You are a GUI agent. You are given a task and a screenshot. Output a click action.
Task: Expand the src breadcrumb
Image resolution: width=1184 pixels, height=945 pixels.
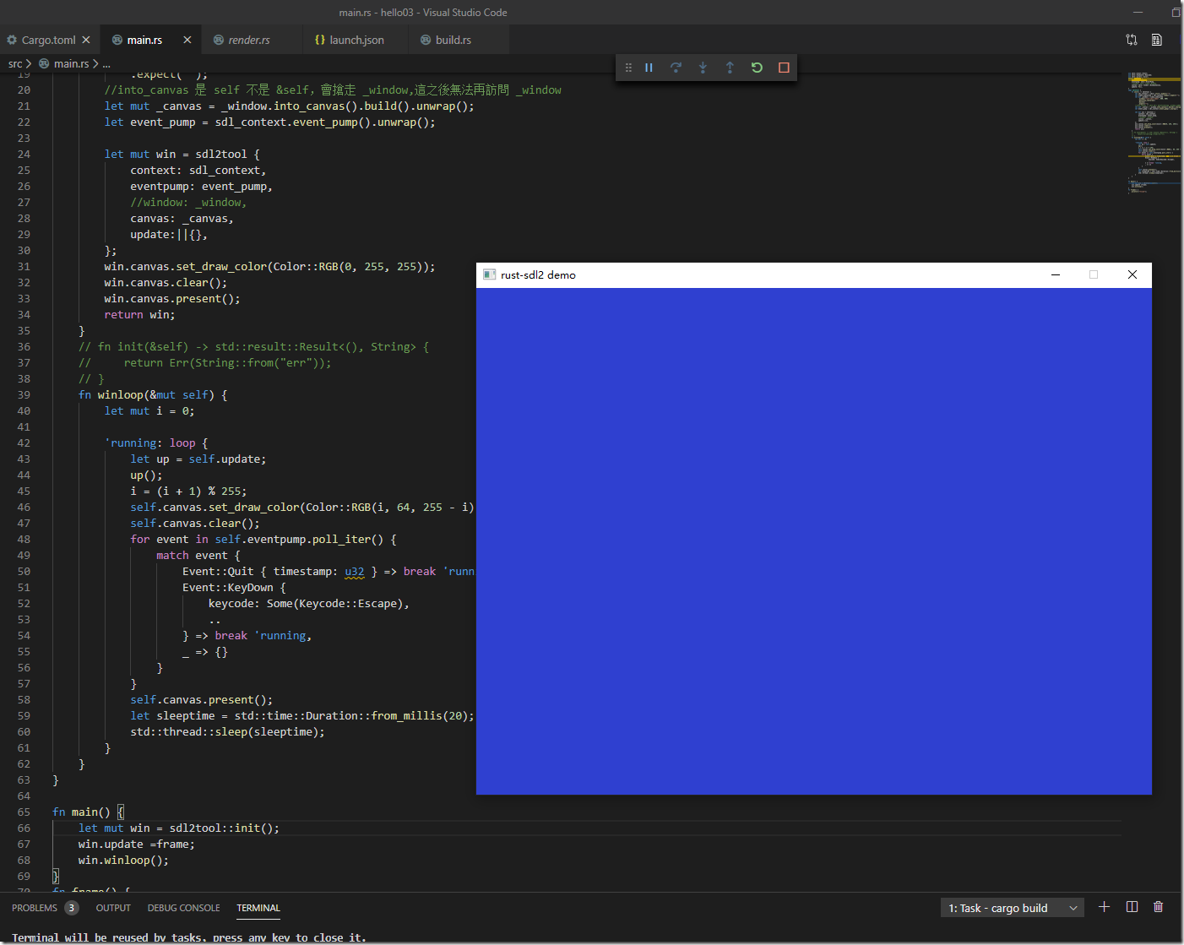click(15, 63)
